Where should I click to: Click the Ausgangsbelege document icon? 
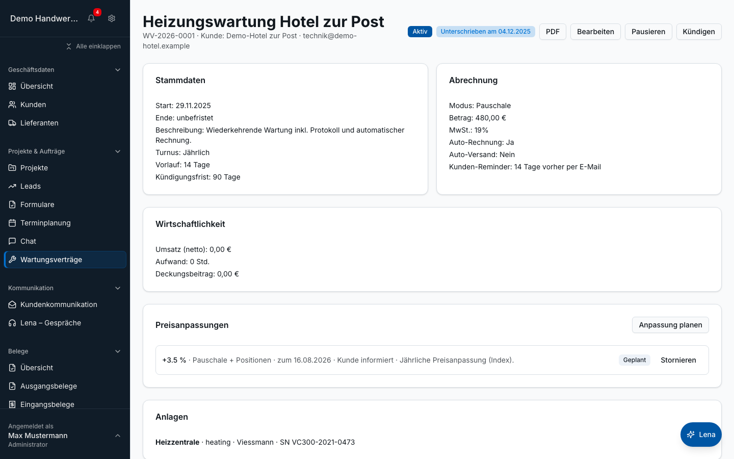tap(12, 386)
